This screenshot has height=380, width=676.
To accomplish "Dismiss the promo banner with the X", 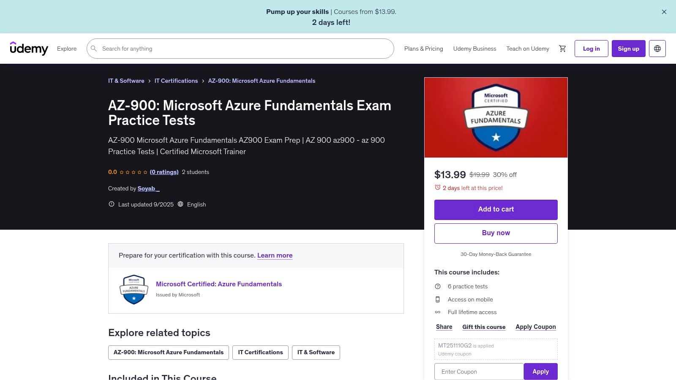I will click(664, 12).
